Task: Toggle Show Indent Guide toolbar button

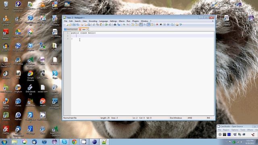Action: [149, 25]
